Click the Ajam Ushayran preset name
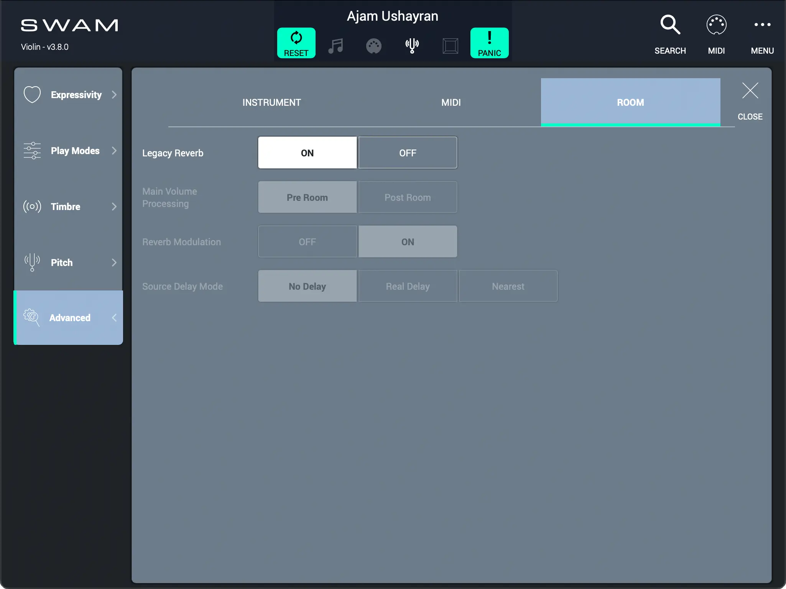The height and width of the screenshot is (589, 786). 392,16
